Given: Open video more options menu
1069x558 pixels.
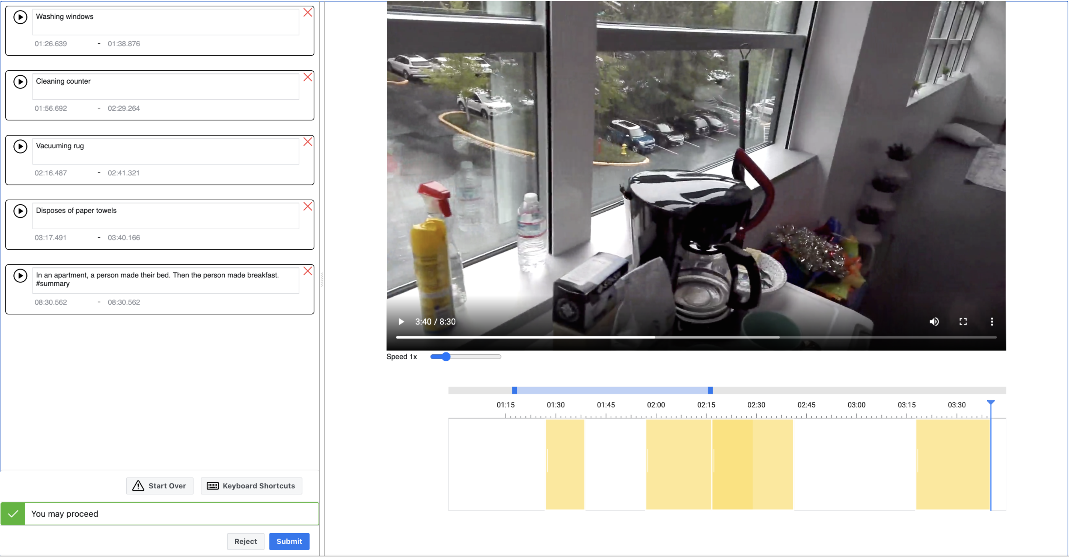Looking at the screenshot, I should click(x=992, y=322).
